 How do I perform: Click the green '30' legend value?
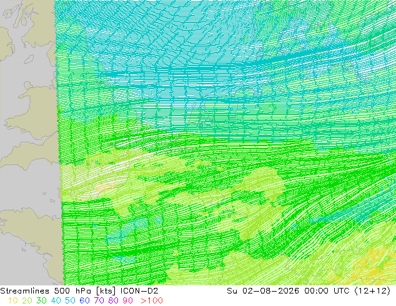[41, 301]
